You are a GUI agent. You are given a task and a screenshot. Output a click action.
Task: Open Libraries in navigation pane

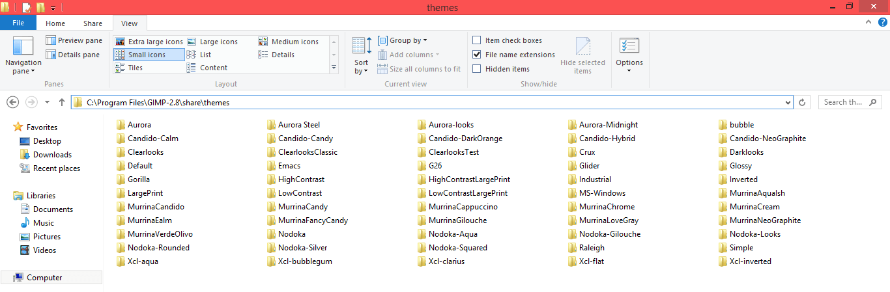pos(41,196)
